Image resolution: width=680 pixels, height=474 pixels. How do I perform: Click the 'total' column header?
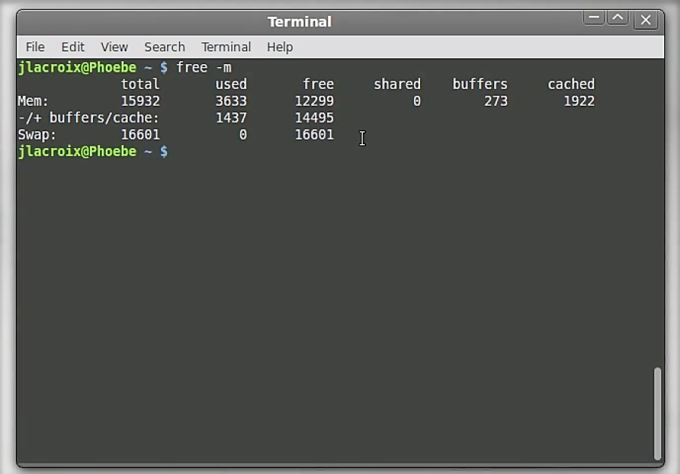[140, 84]
